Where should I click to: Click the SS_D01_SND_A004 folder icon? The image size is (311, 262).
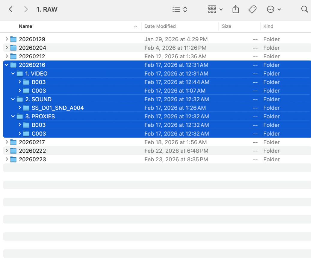[x=26, y=108]
